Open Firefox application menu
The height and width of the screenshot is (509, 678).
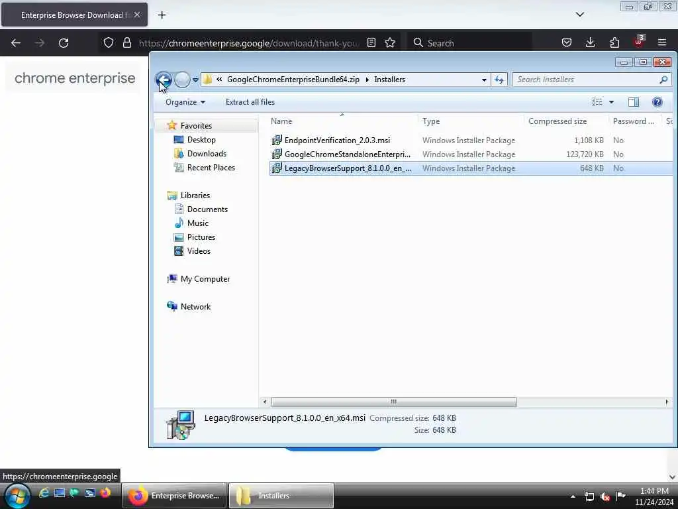tap(661, 42)
